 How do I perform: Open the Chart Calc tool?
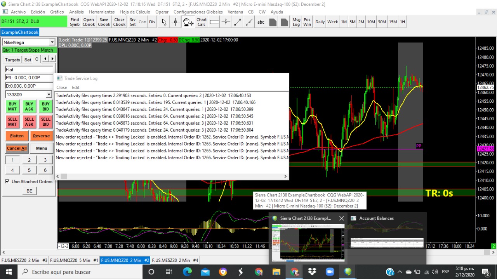[202, 22]
